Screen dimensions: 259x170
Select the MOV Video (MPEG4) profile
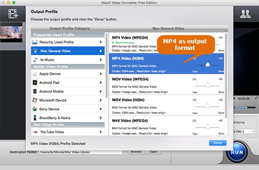click(167, 84)
